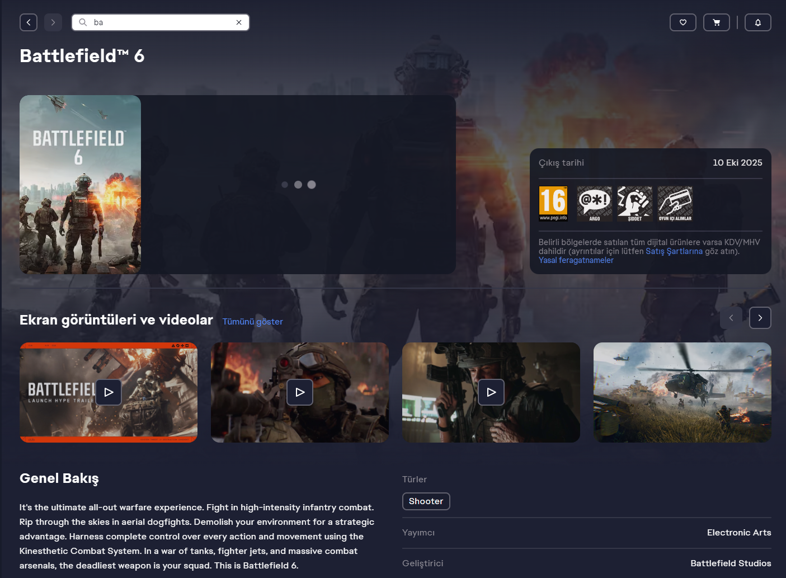Open the Yasal feragatnameler link
The height and width of the screenshot is (578, 786).
pos(576,260)
